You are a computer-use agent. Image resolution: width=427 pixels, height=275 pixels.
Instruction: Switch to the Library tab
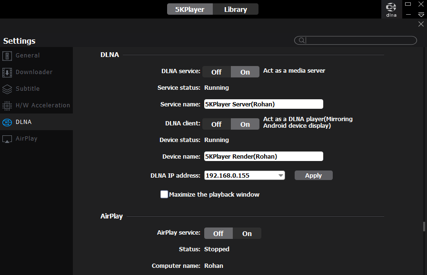[x=235, y=9]
